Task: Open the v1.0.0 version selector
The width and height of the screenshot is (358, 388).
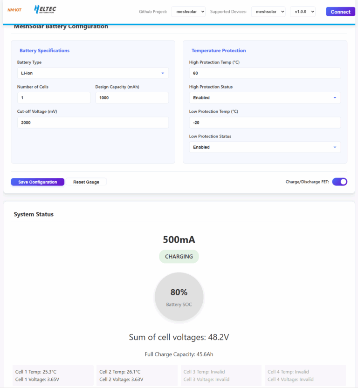Action: click(303, 12)
